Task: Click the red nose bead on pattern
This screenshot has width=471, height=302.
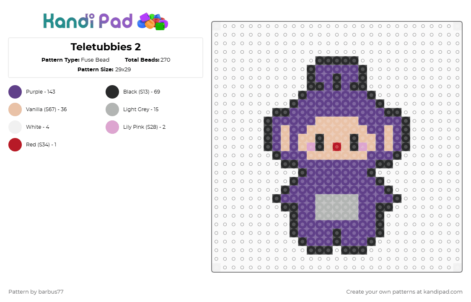Action: (x=337, y=147)
